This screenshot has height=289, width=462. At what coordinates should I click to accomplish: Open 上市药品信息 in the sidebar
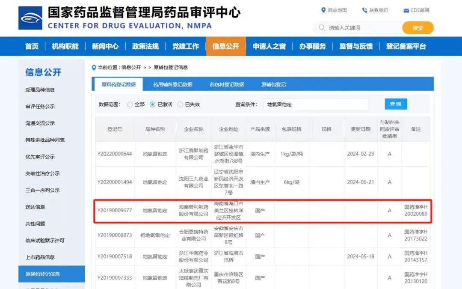pos(40,257)
